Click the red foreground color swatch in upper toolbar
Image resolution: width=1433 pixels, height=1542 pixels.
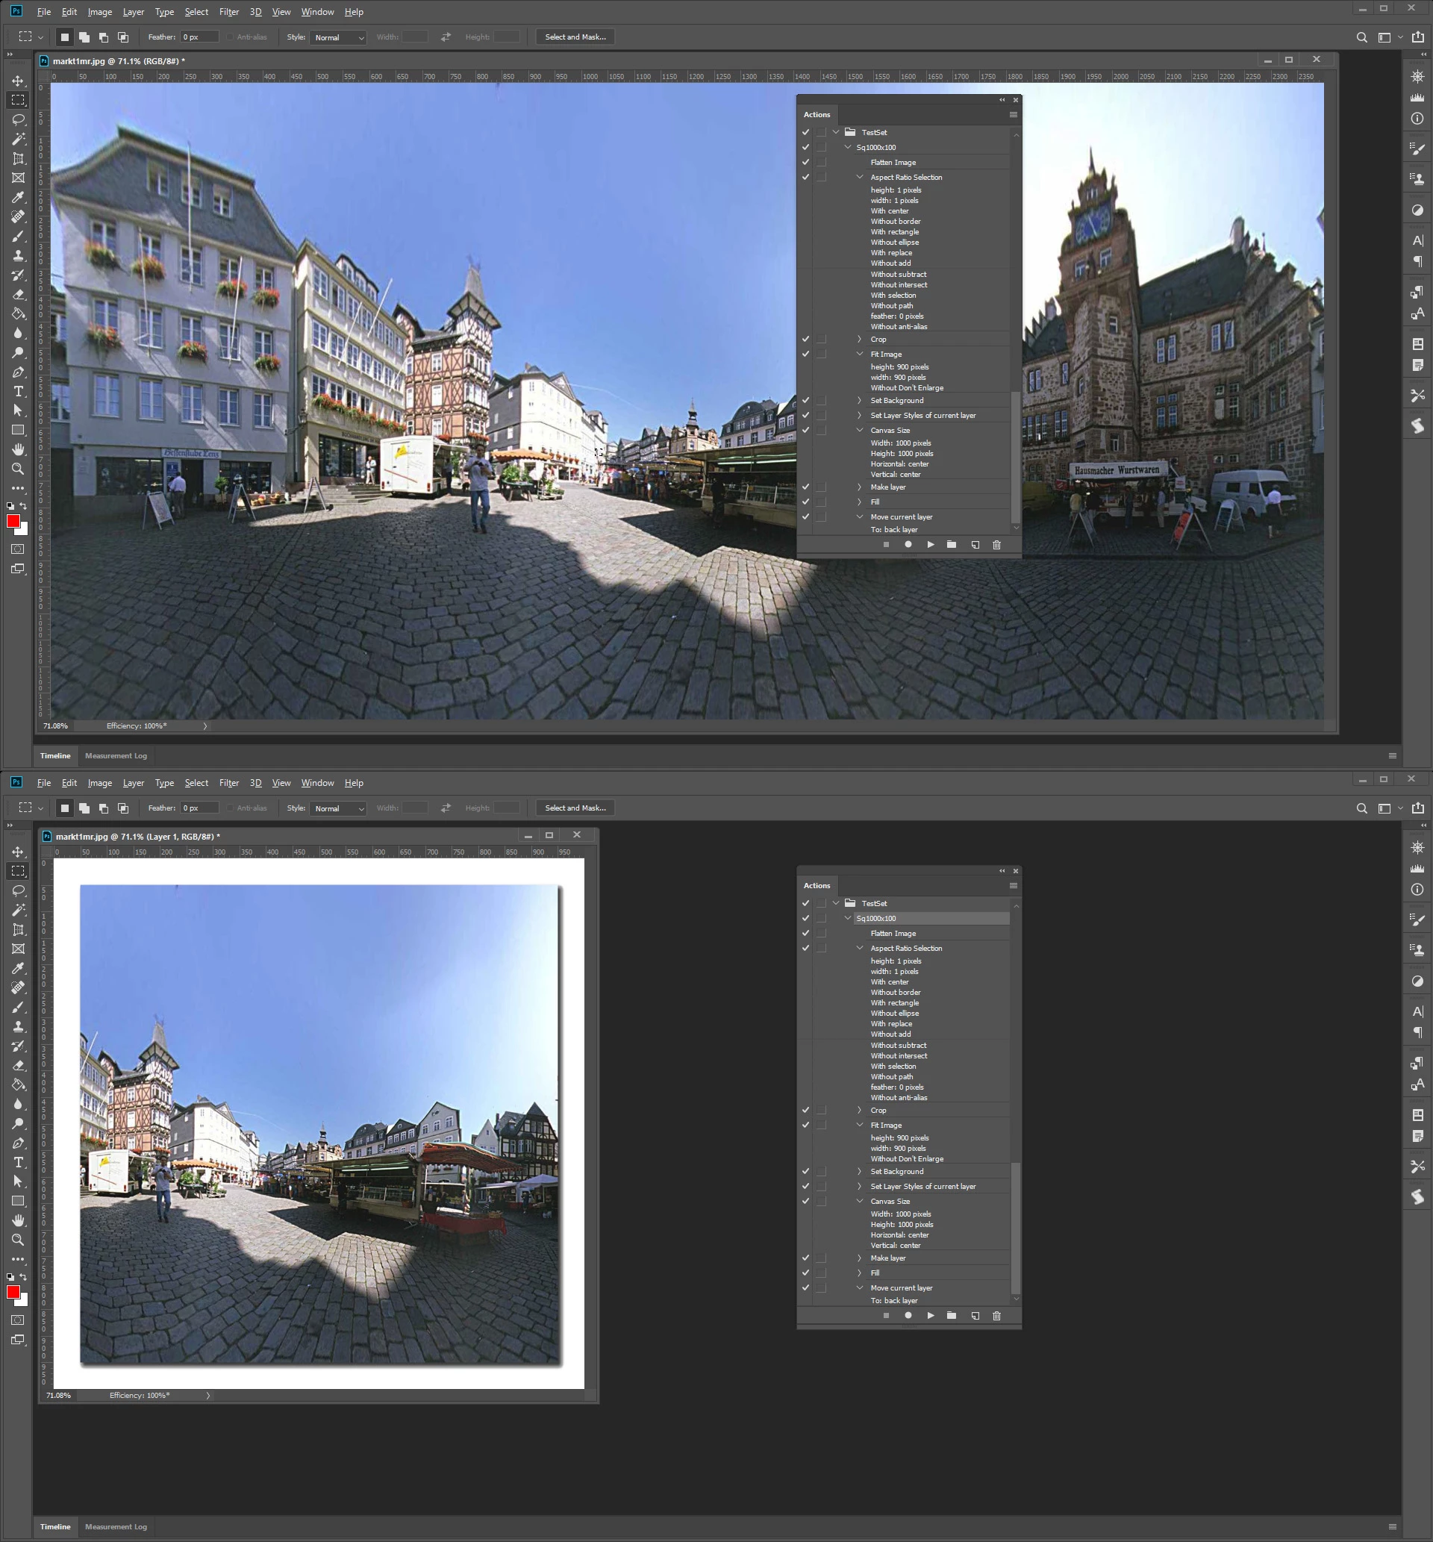tap(13, 521)
